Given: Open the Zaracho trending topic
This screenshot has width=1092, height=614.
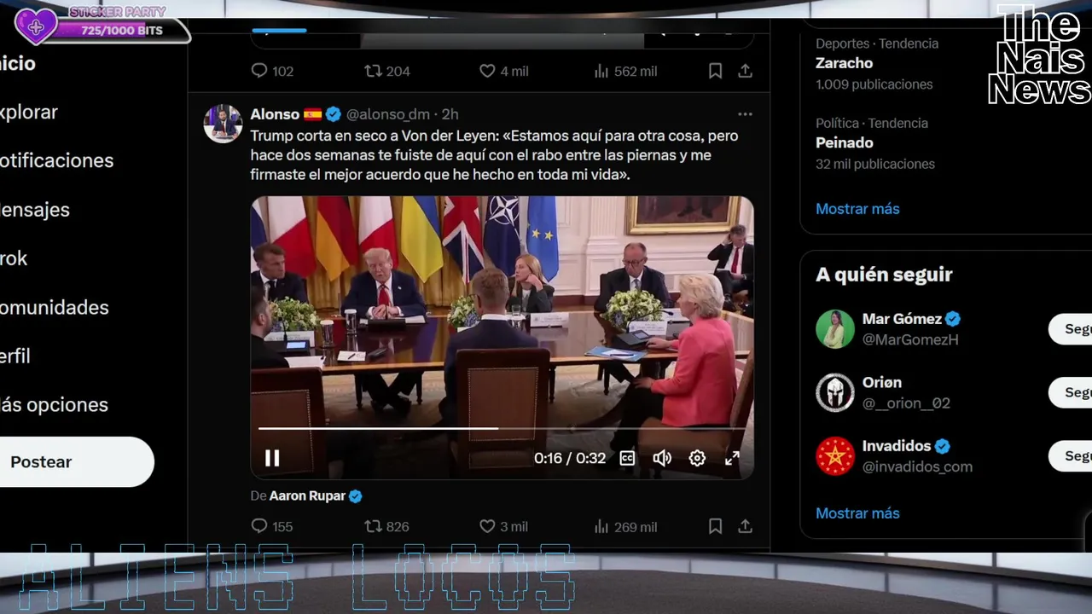Looking at the screenshot, I should coord(844,63).
